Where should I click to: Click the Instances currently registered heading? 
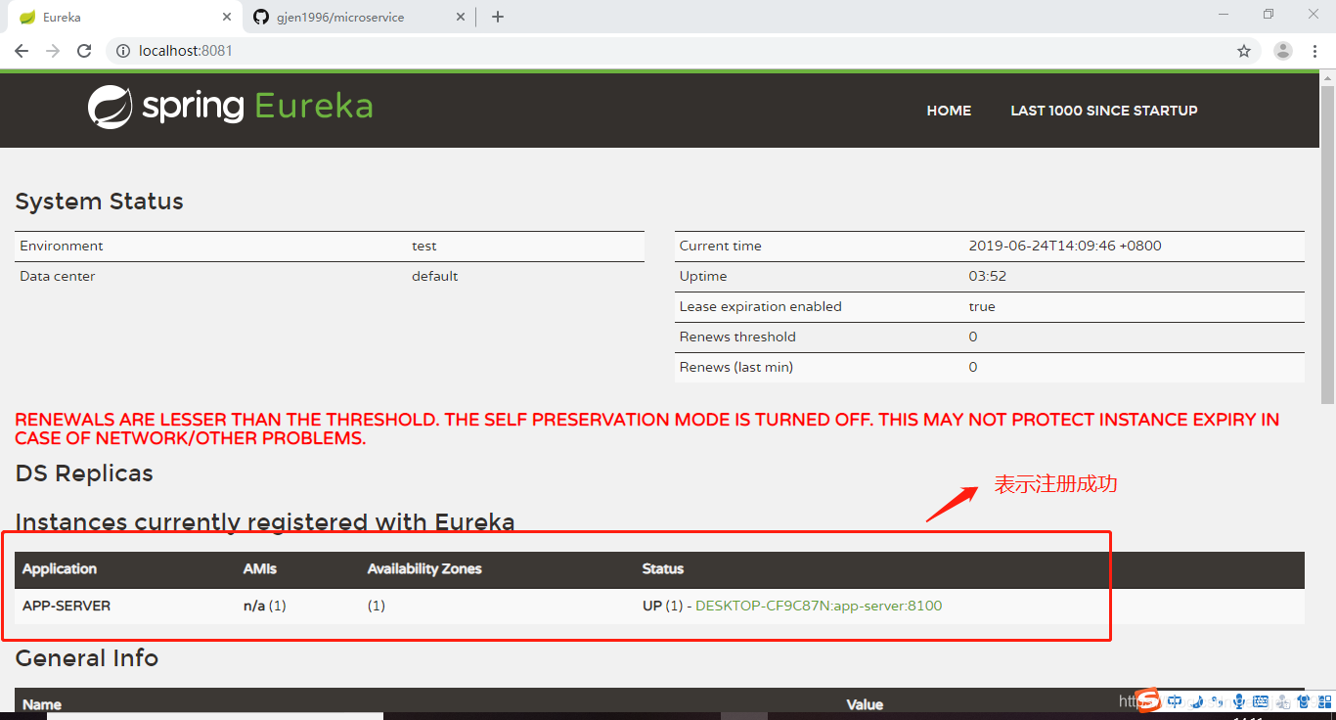click(x=265, y=522)
